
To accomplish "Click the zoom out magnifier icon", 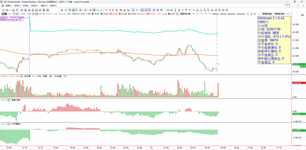I will (x=208, y=10).
